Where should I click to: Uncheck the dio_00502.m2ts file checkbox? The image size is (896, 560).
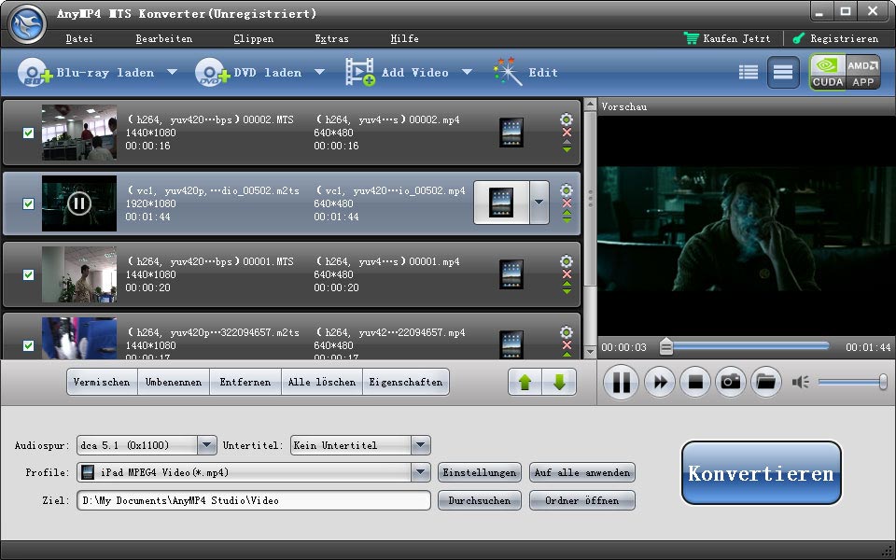pos(28,203)
